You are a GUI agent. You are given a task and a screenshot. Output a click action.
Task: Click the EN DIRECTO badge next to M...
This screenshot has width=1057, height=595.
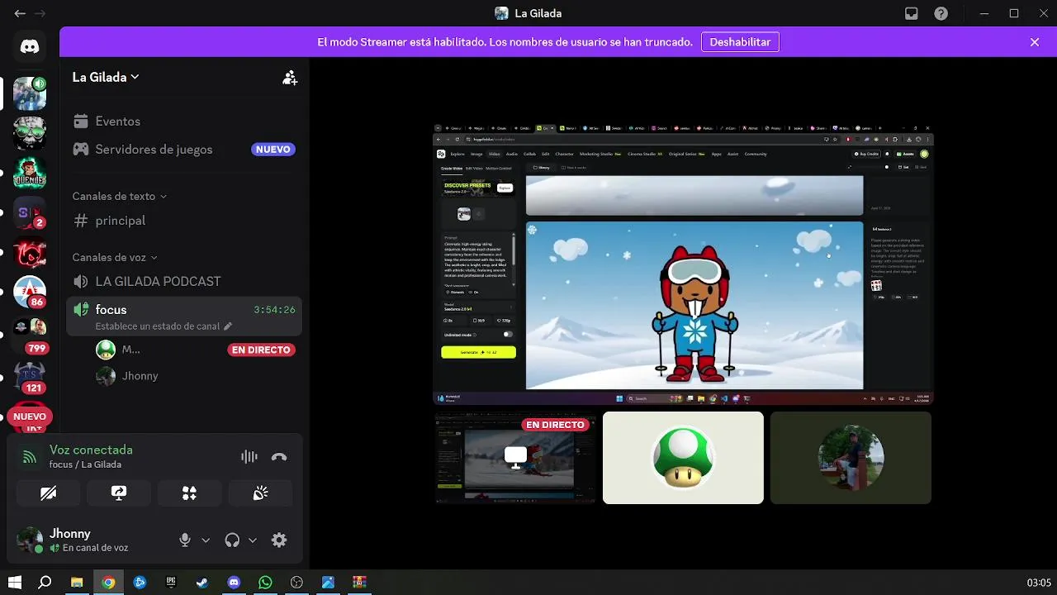(261, 350)
